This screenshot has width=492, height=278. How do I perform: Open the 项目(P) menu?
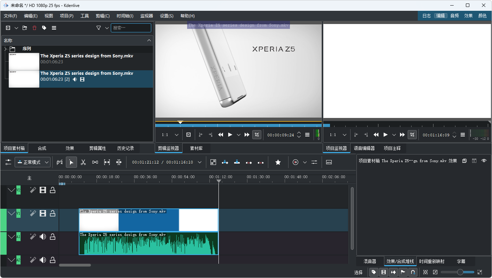pyautogui.click(x=67, y=16)
